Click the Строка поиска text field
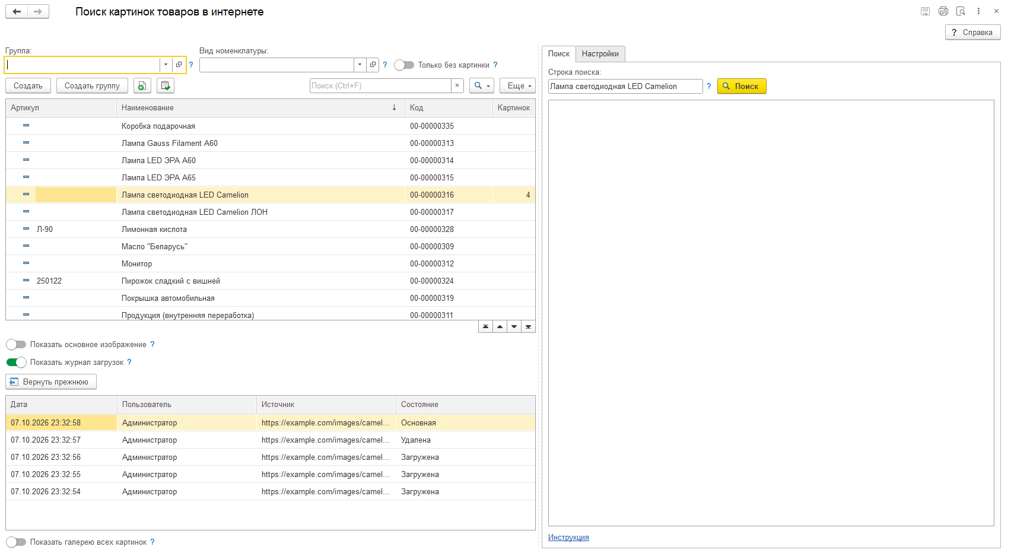This screenshot has width=1011, height=553. [x=625, y=87]
